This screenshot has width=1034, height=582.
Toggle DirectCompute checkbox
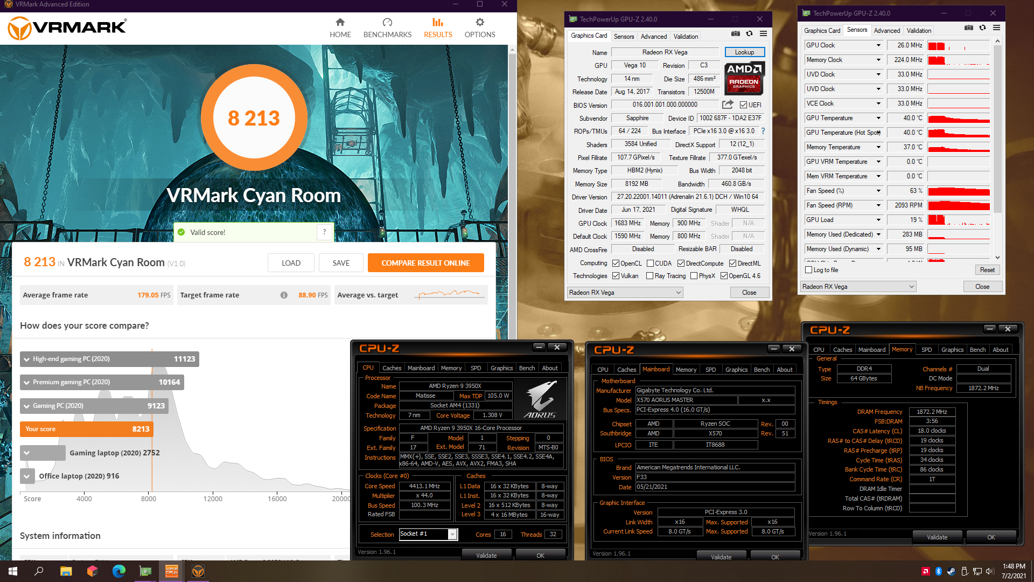click(x=681, y=264)
